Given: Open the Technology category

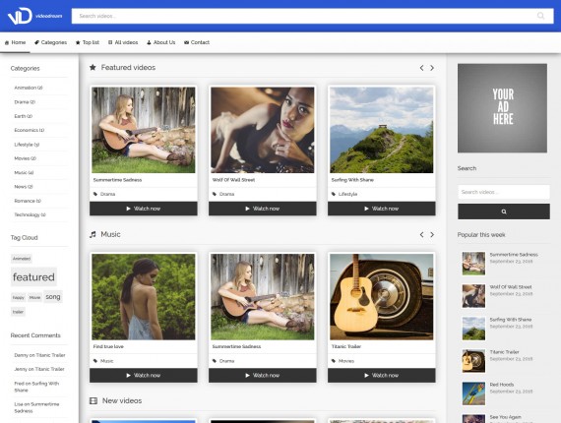Looking at the screenshot, I should 31,214.
